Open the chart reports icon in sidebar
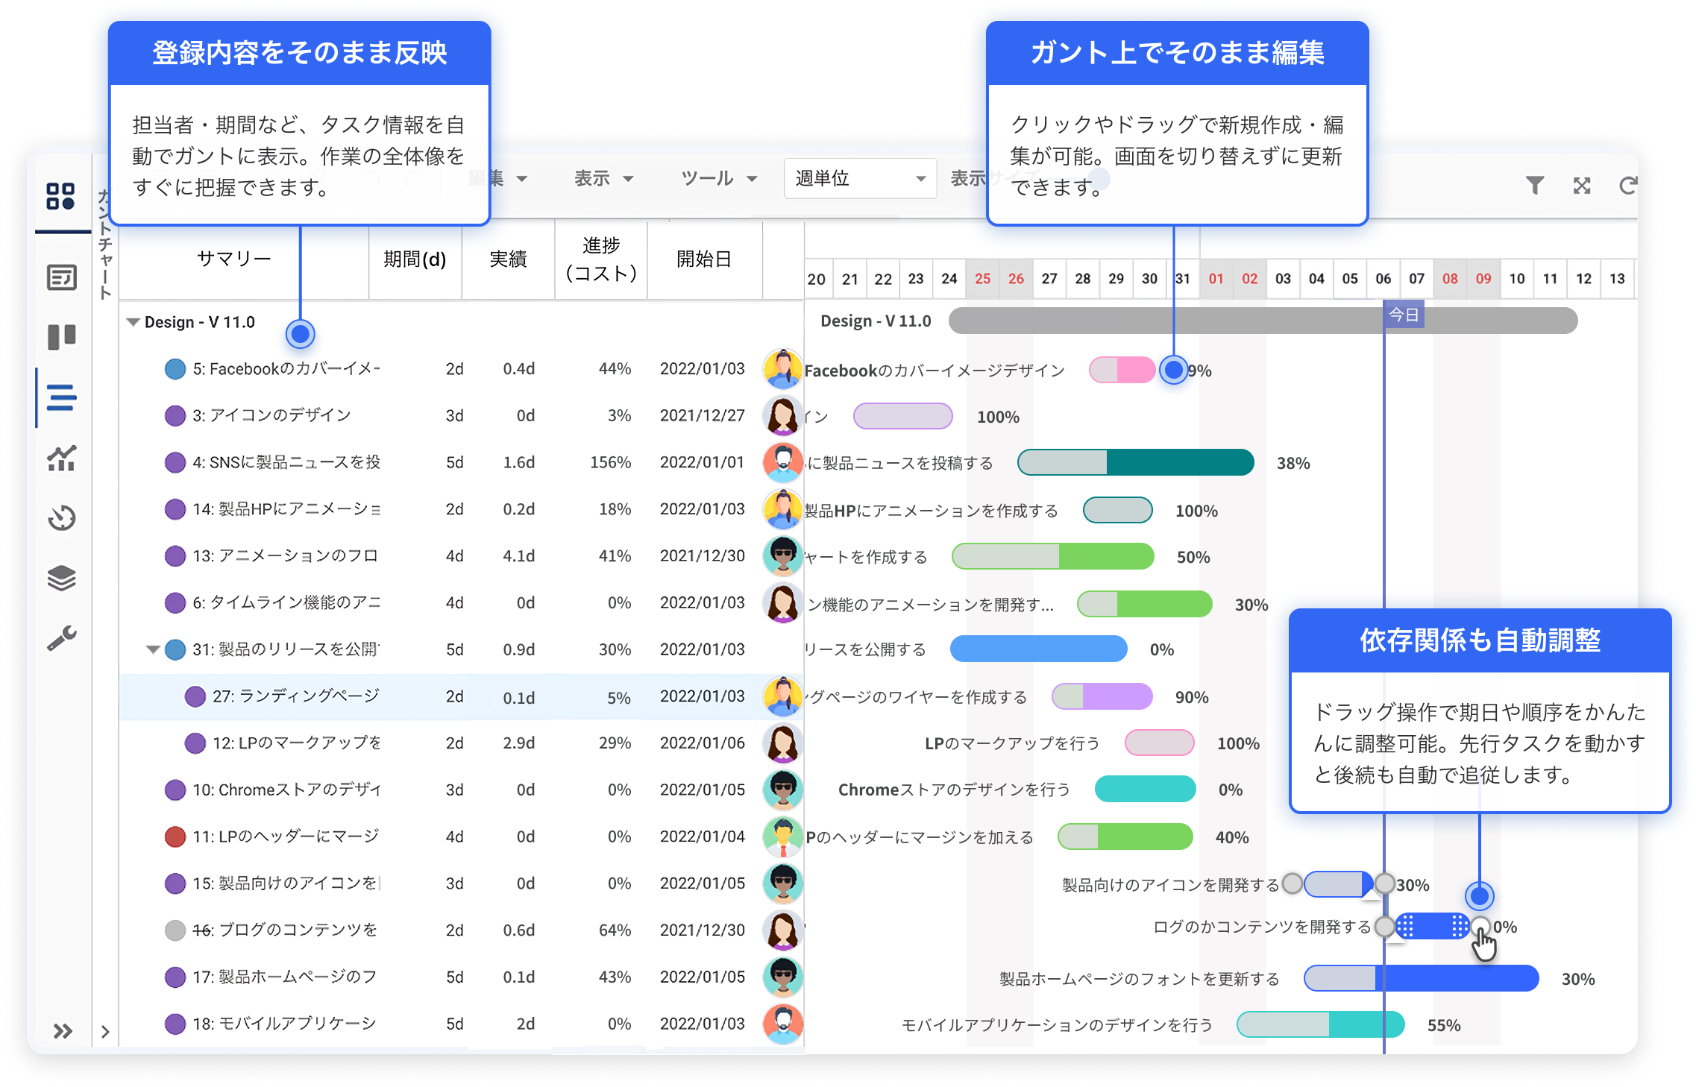The height and width of the screenshot is (1087, 1696). pos(62,458)
